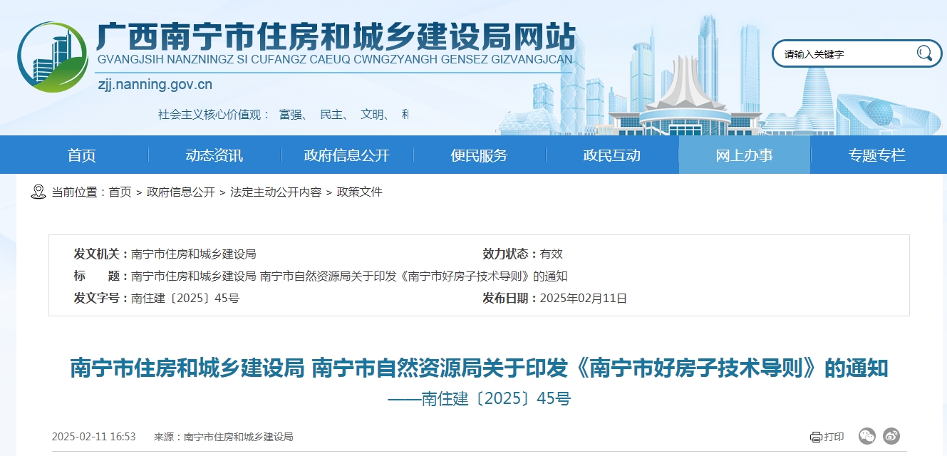
Task: Share article via WeChat icon
Action: tap(866, 436)
